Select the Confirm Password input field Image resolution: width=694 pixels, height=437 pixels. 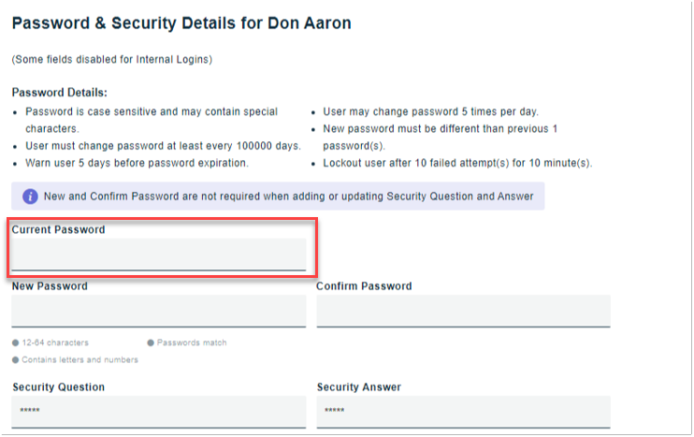click(463, 312)
